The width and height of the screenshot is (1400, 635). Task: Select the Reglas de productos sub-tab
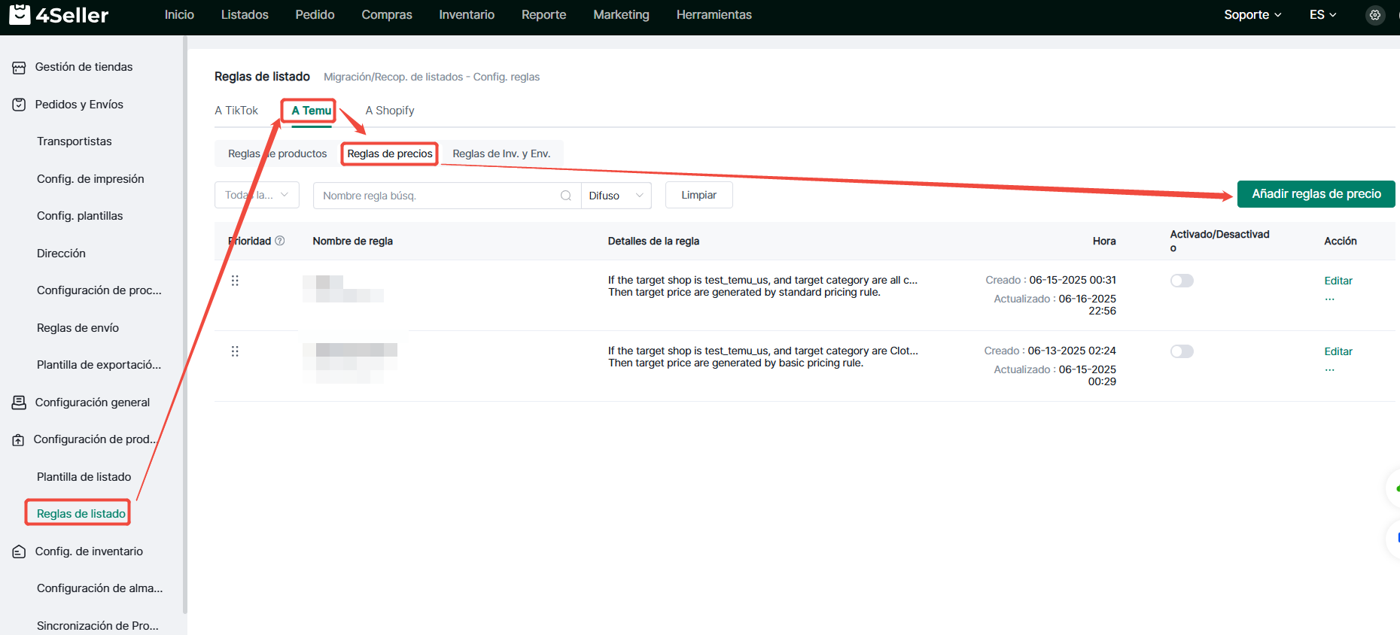pyautogui.click(x=278, y=153)
